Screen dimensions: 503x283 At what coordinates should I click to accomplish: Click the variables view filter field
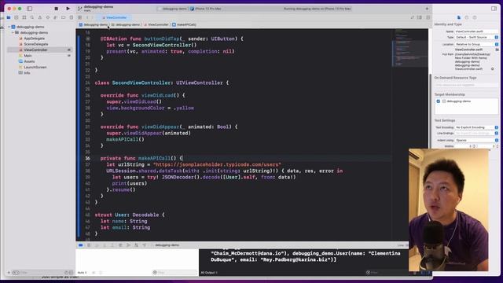[174, 273]
